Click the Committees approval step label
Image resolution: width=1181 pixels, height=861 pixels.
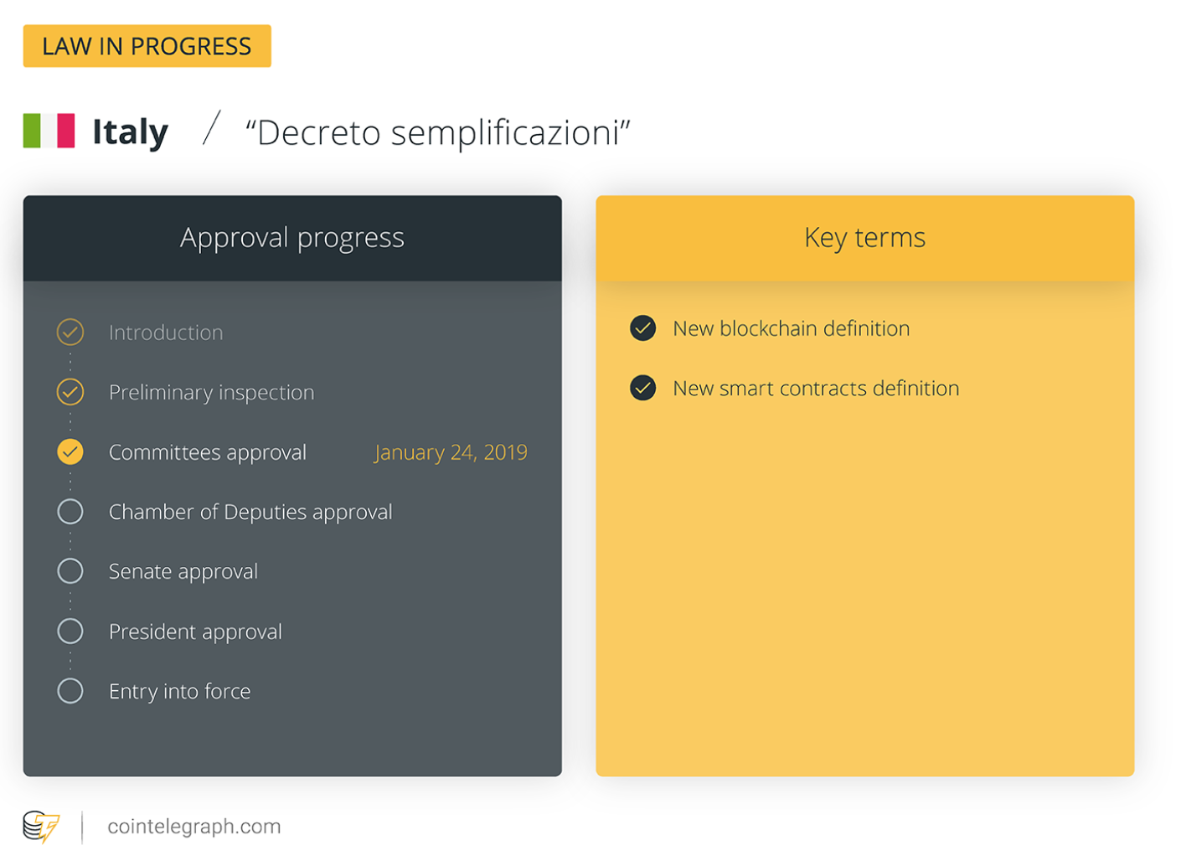[208, 452]
